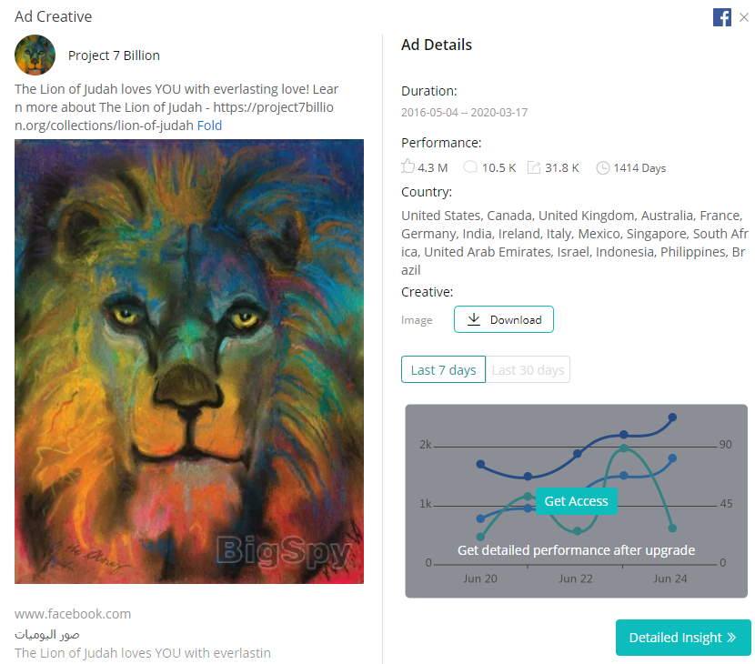
Task: Select the Last 7 days tab
Action: coord(444,370)
